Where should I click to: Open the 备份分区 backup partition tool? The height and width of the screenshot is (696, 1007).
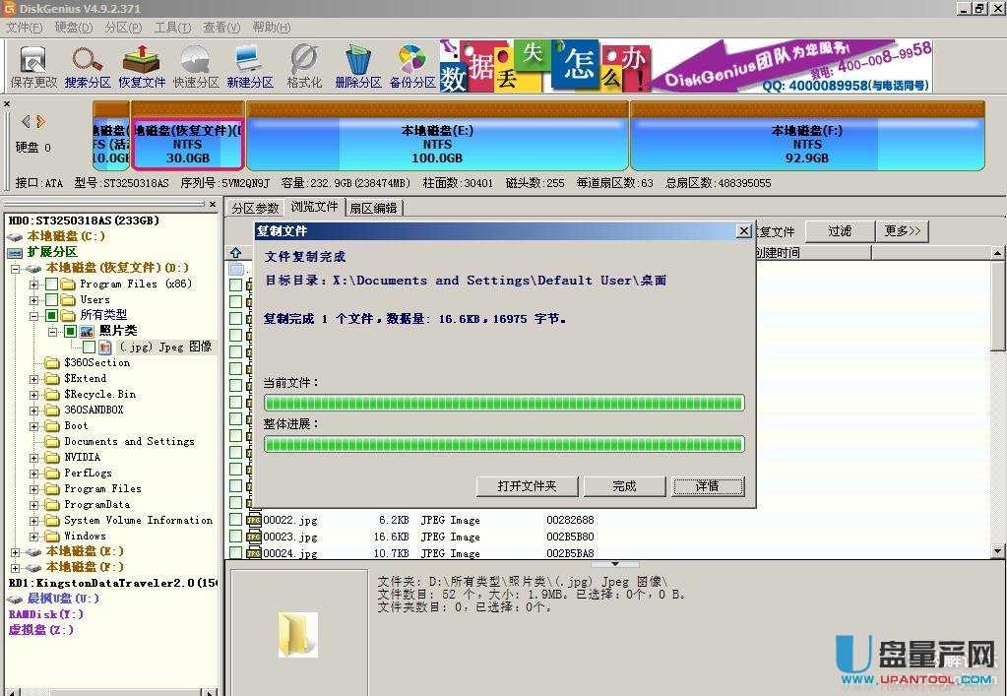click(x=412, y=65)
